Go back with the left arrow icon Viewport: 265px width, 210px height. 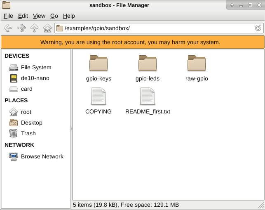point(8,28)
